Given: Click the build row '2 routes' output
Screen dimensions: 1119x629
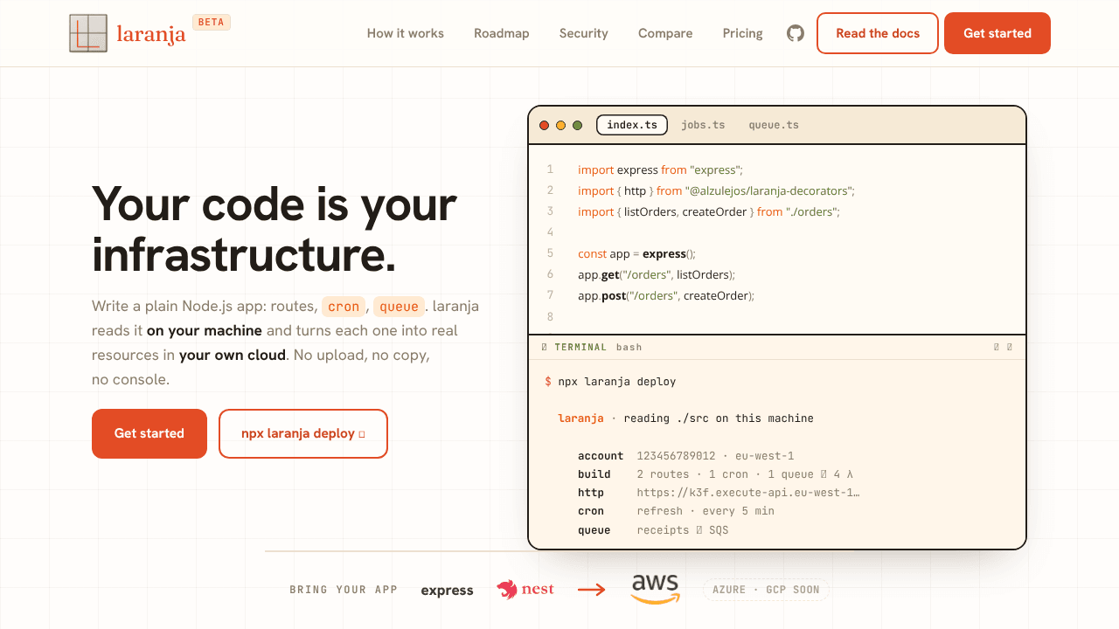Looking at the screenshot, I should 745,474.
